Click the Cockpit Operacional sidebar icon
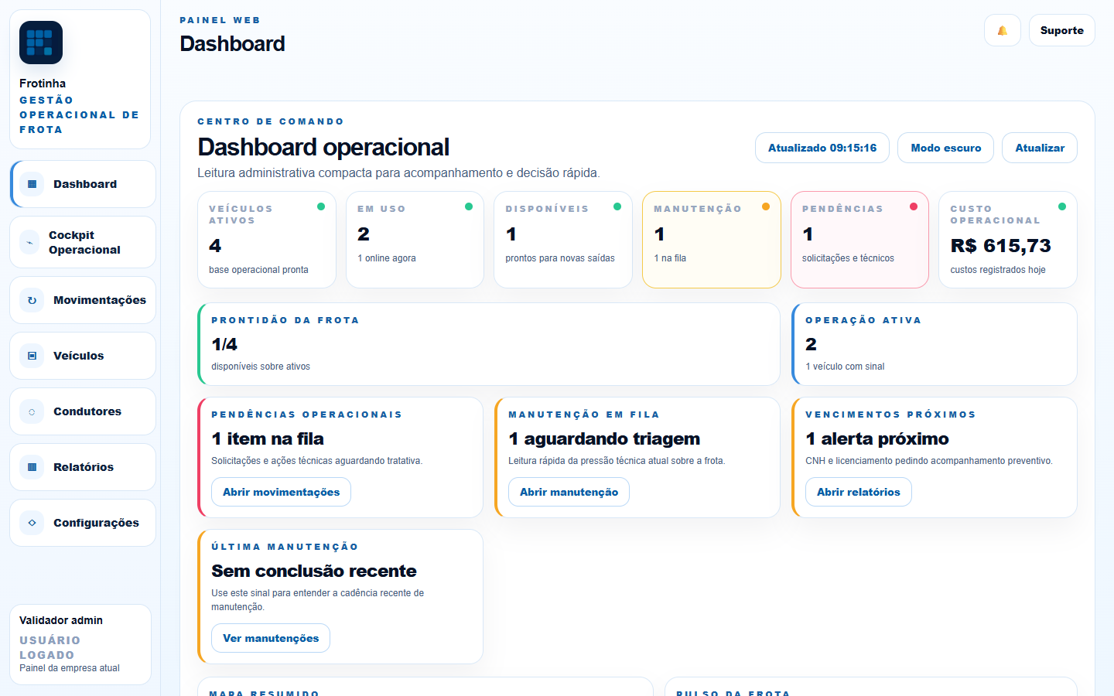This screenshot has height=696, width=1114. [x=29, y=242]
